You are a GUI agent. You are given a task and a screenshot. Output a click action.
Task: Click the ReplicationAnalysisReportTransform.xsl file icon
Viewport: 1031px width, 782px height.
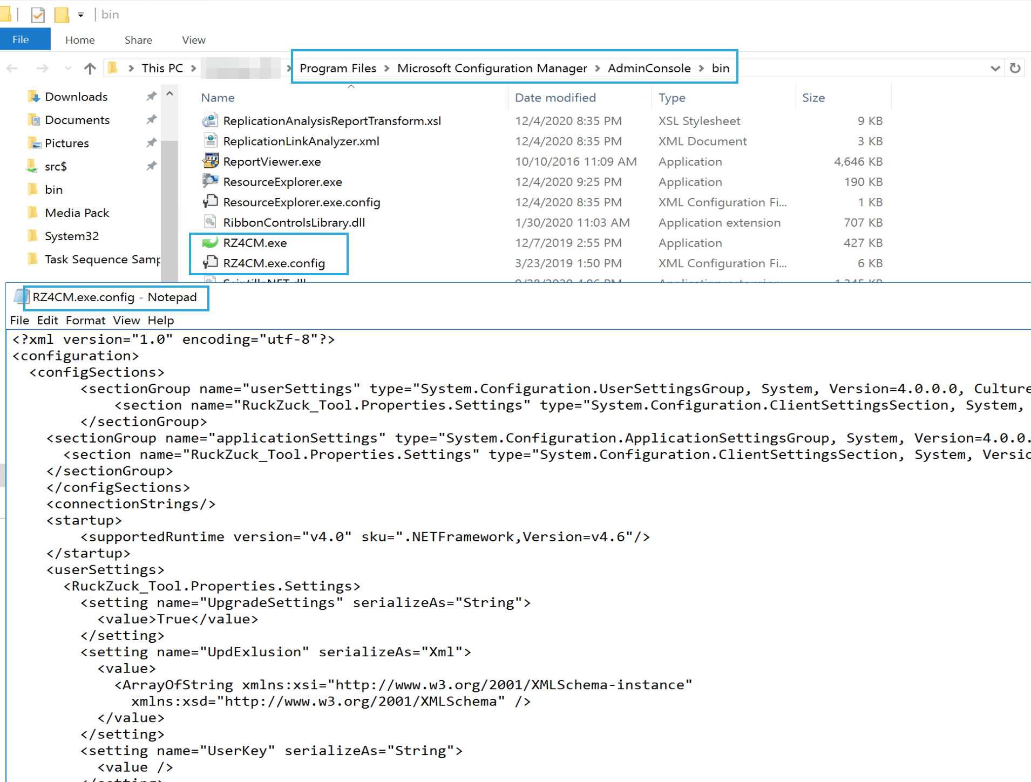[210, 121]
